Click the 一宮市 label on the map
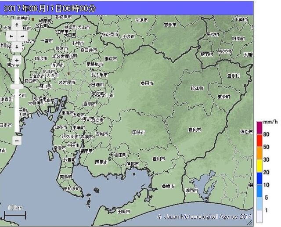The image size is (281, 227). (x=47, y=41)
